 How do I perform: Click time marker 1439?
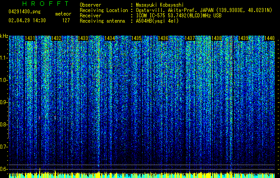(243, 38)
